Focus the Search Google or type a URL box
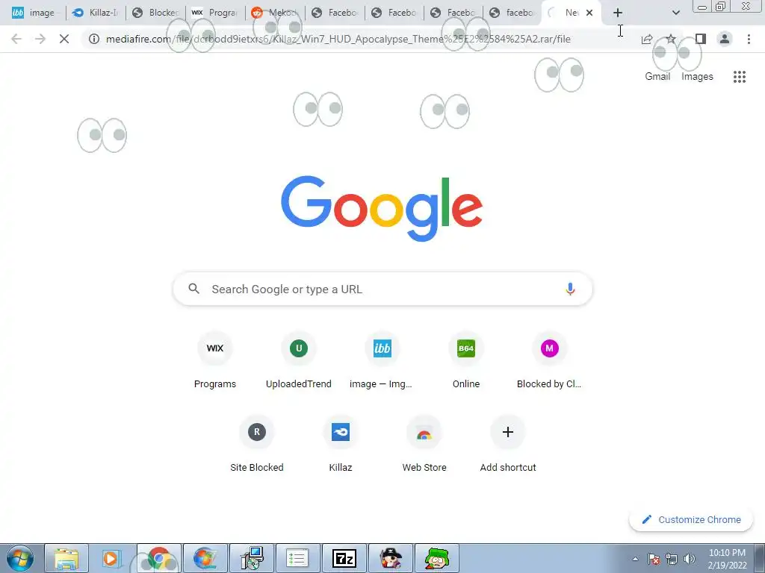The height and width of the screenshot is (573, 765). point(383,289)
